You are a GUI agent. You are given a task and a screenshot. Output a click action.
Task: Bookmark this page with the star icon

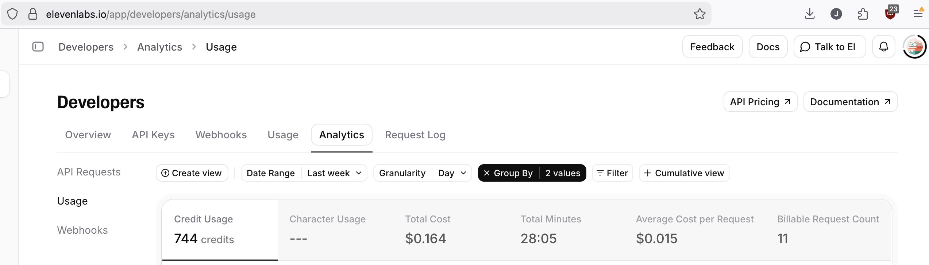[x=699, y=14]
